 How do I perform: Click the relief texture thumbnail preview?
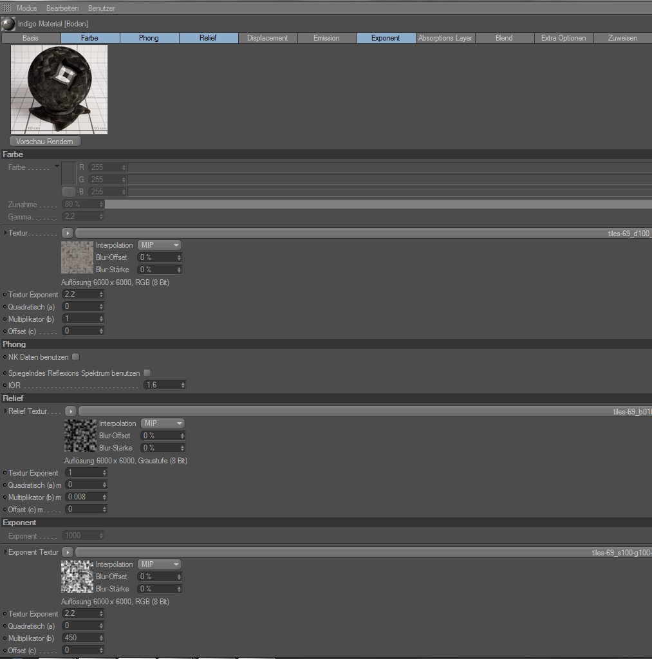(80, 436)
